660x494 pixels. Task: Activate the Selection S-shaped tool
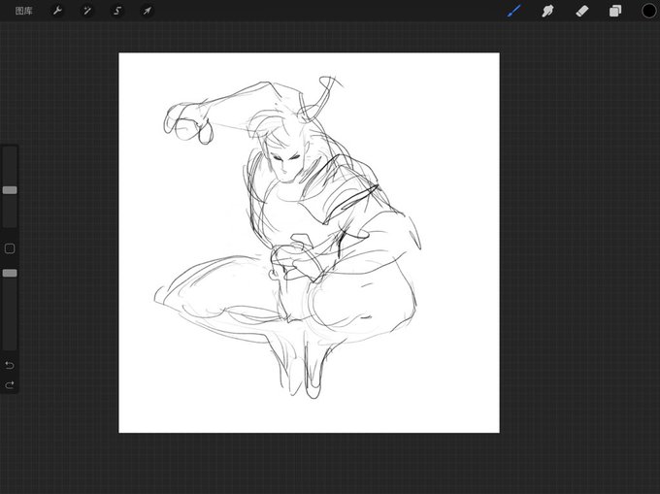pos(117,11)
